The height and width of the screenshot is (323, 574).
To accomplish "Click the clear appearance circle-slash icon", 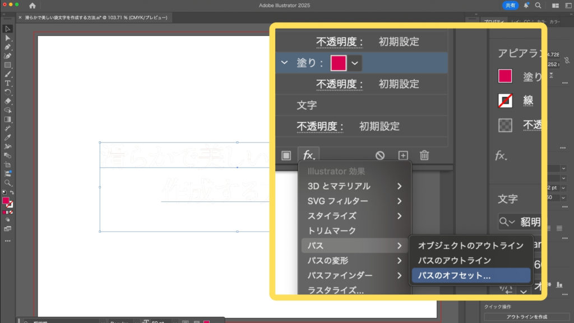I will 380,155.
